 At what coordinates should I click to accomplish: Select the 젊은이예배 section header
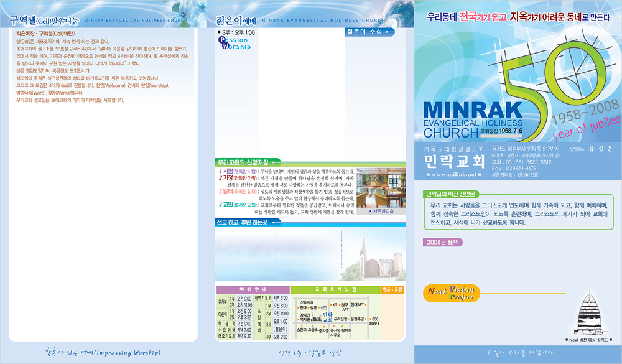point(235,19)
